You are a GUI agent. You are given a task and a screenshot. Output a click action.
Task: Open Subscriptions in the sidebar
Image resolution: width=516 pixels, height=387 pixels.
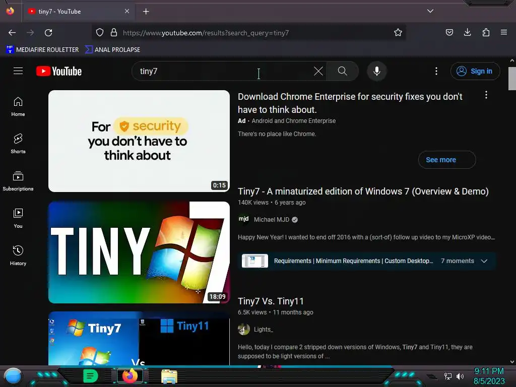click(18, 181)
